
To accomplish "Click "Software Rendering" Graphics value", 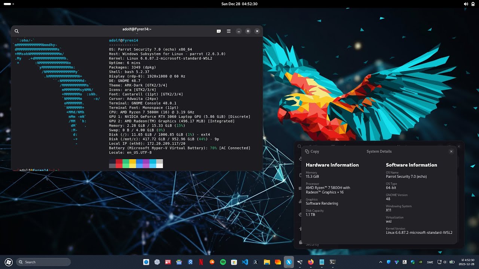I will (x=322, y=204).
